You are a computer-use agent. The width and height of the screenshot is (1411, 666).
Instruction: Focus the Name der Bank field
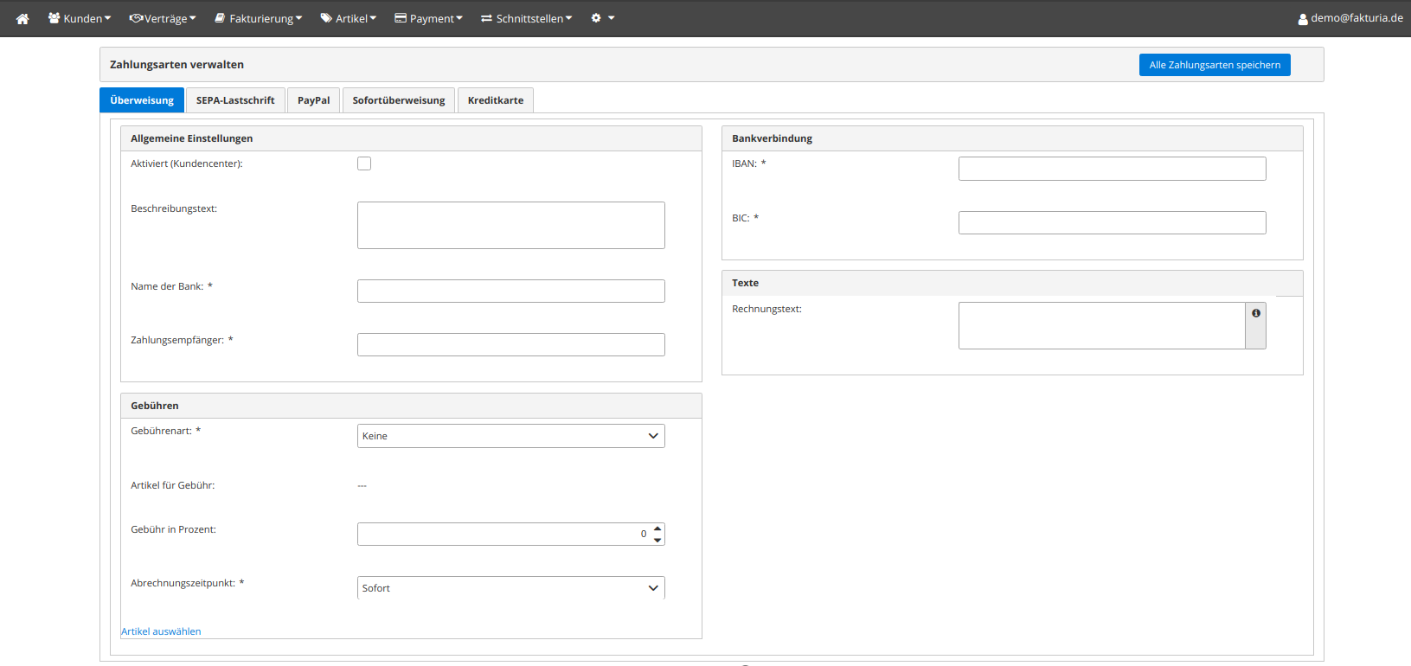pyautogui.click(x=510, y=291)
